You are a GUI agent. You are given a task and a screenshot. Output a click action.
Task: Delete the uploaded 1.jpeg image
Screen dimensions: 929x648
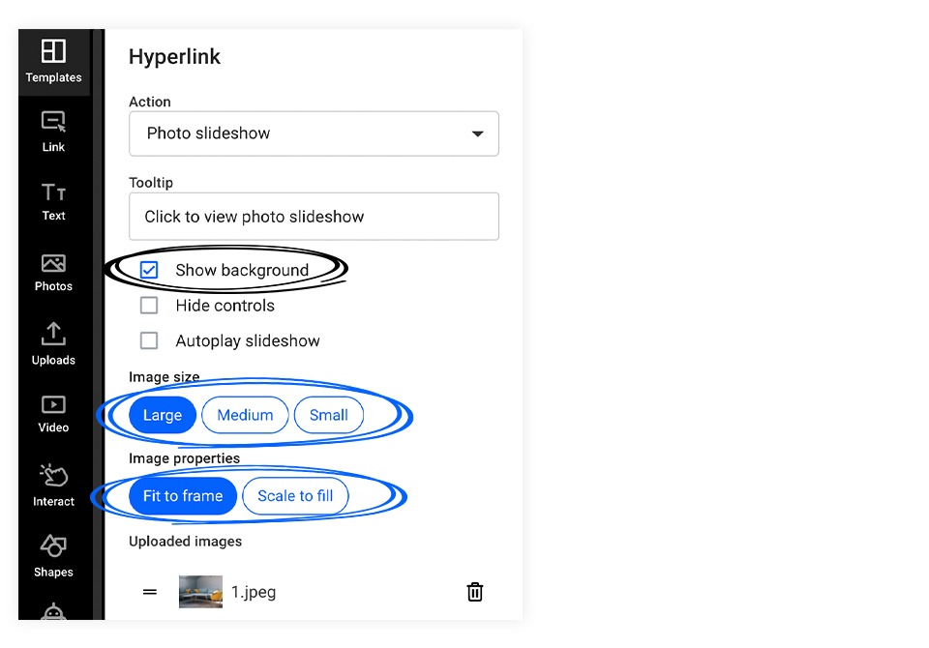[x=474, y=592]
